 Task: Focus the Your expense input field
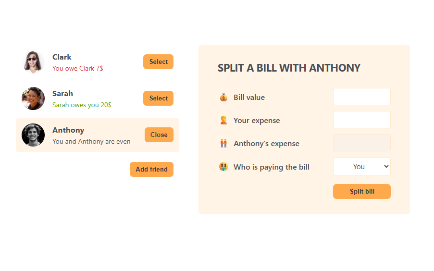point(361,120)
